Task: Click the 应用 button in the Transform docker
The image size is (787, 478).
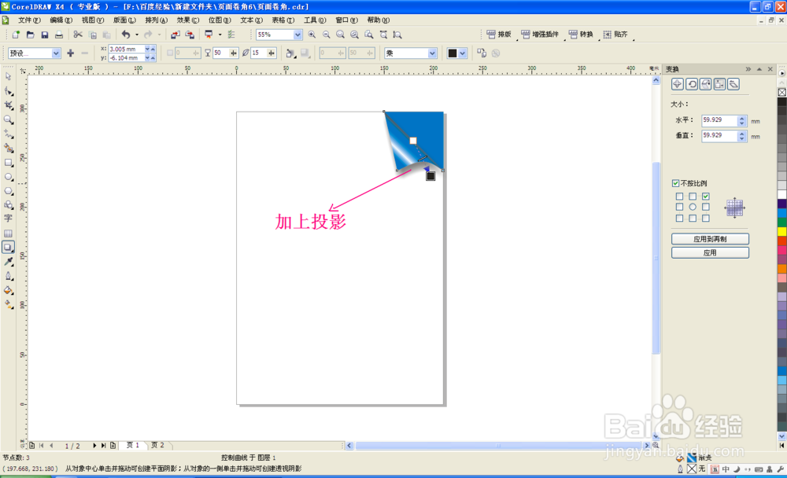Action: [x=710, y=252]
